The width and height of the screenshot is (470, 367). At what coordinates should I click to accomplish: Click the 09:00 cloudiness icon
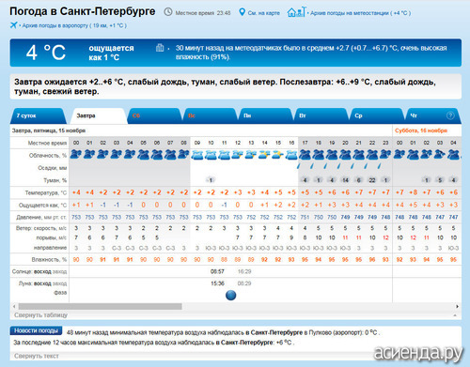point(197,154)
